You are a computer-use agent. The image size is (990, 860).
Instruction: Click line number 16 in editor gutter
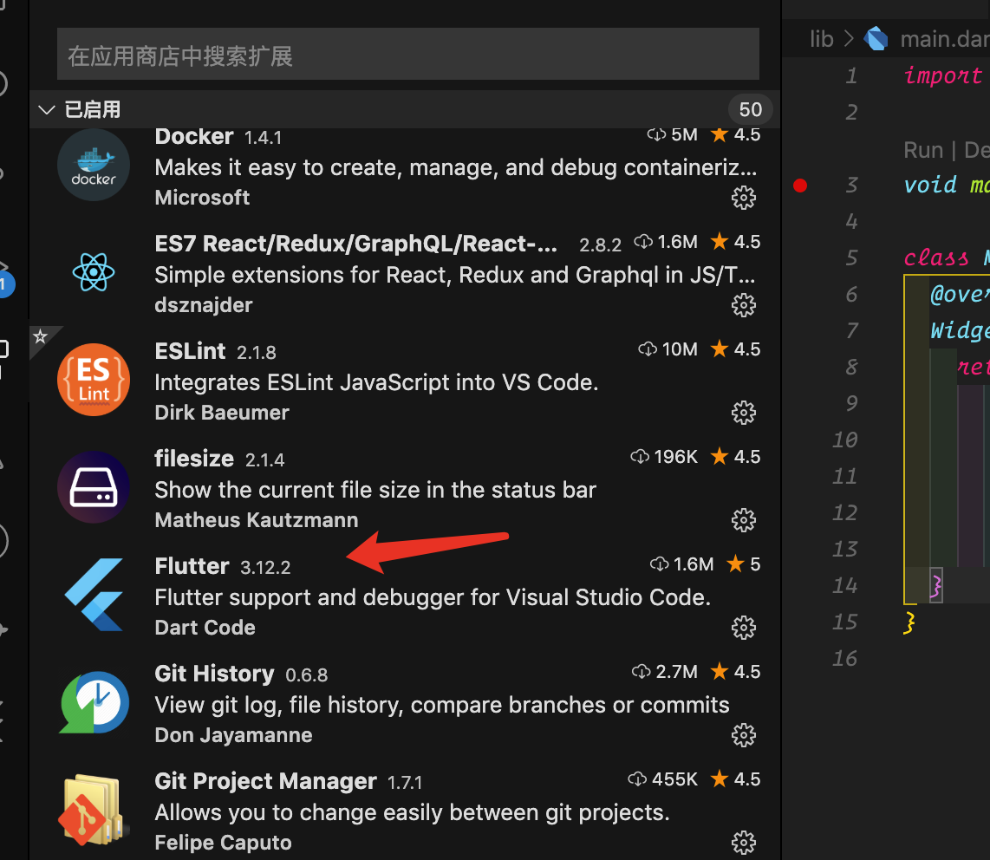[x=844, y=658]
